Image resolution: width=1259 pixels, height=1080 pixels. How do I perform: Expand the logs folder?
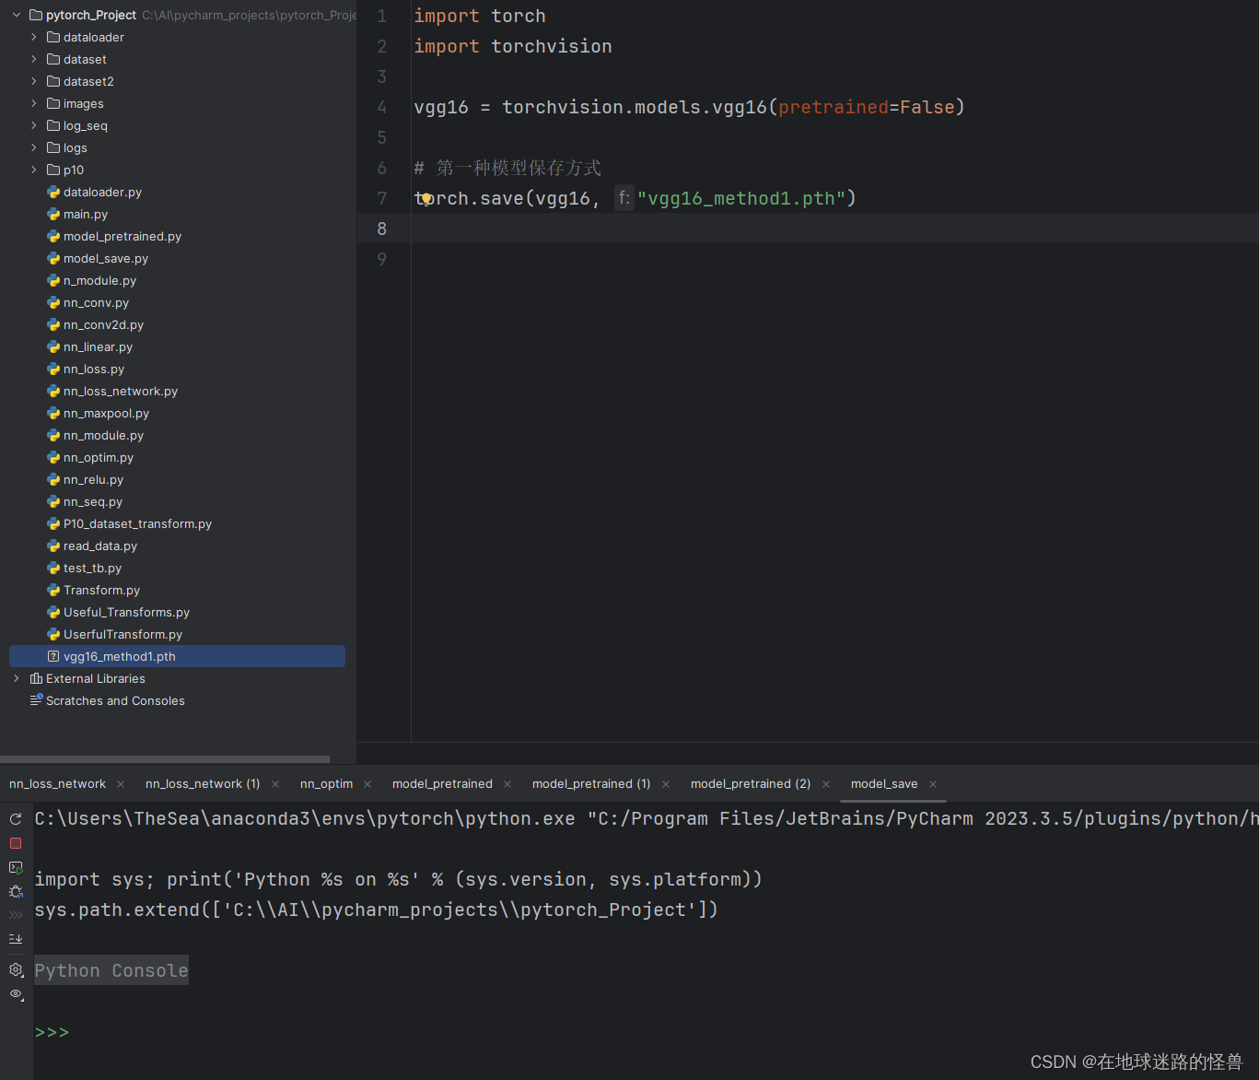[34, 147]
